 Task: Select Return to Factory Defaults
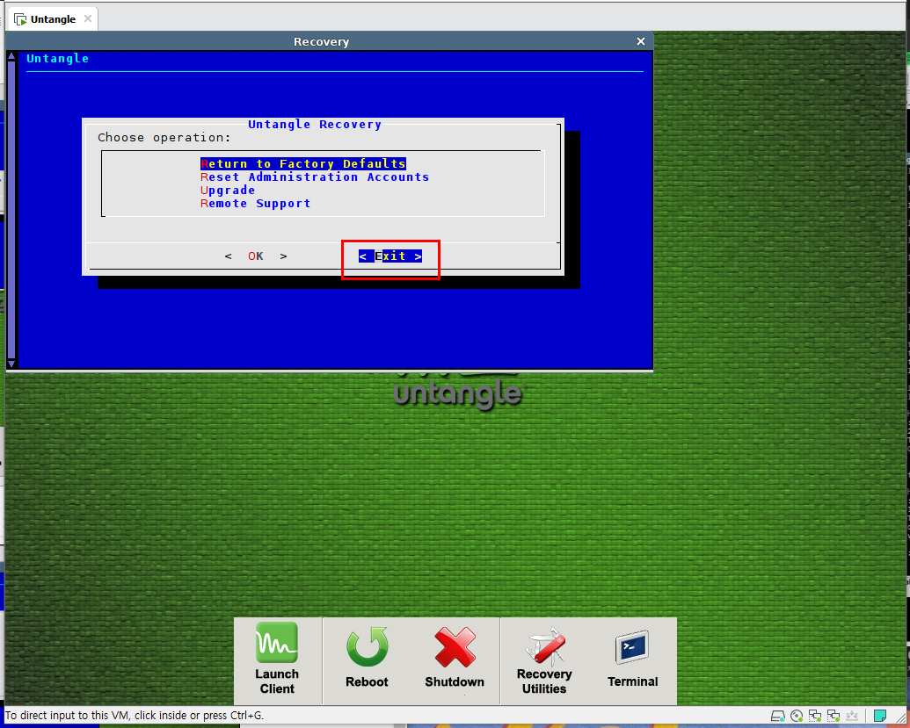point(303,163)
